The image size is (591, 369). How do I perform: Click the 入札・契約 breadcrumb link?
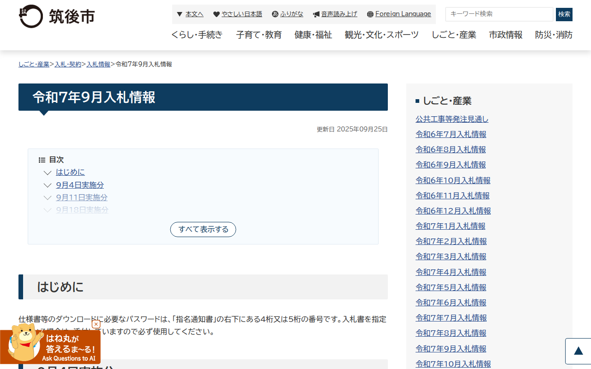[x=68, y=65]
